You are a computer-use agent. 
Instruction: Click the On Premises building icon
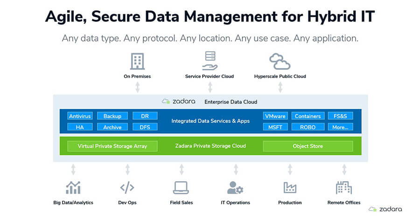(x=137, y=61)
